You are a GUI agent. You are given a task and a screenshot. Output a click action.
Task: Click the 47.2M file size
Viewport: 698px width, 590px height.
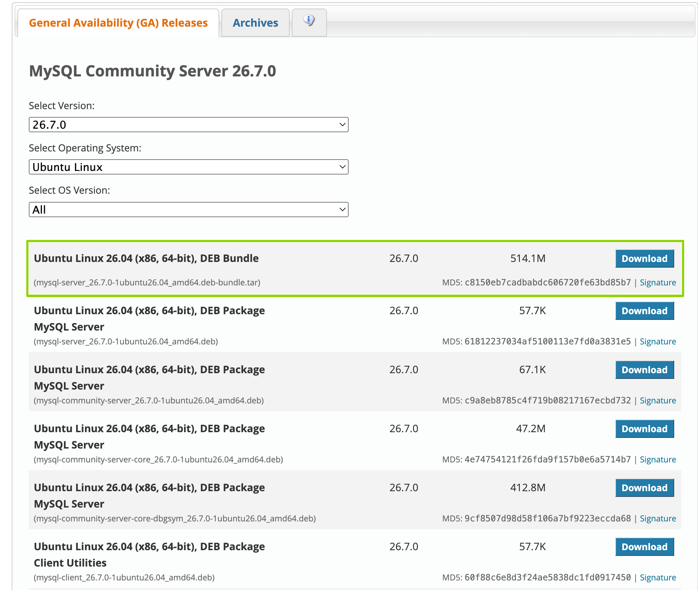(x=531, y=429)
